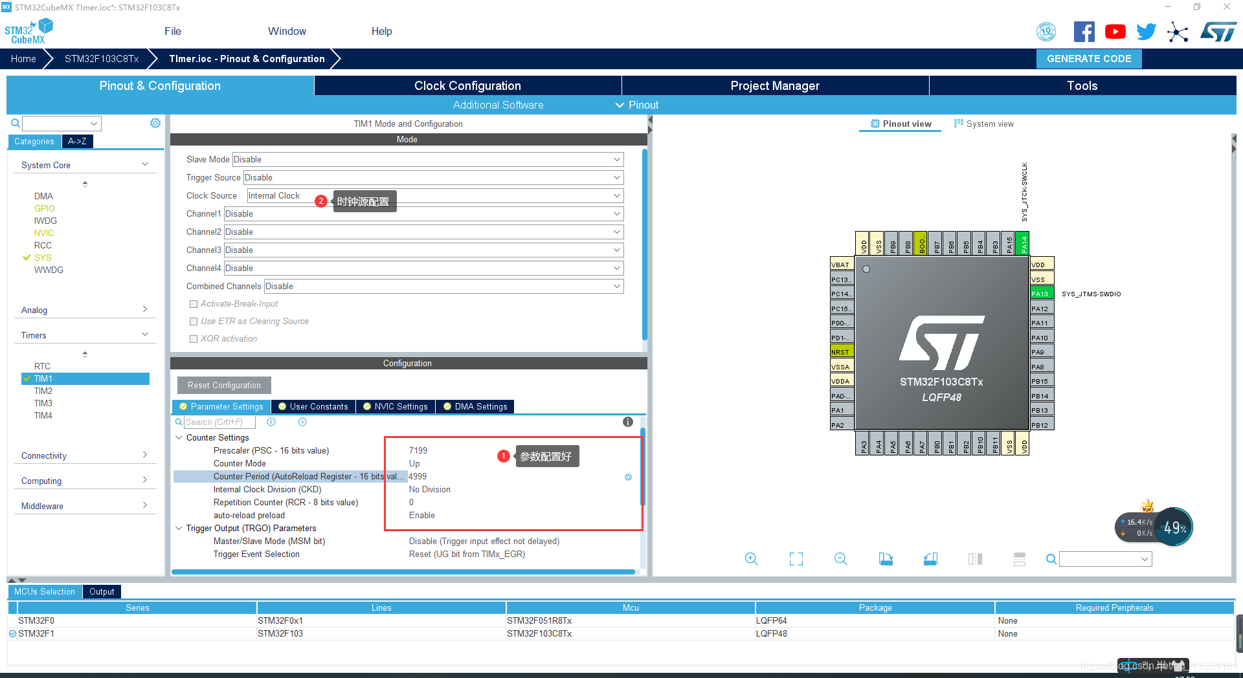Screen dimensions: 1243x678
Task: Open the Output tab
Action: tap(102, 591)
